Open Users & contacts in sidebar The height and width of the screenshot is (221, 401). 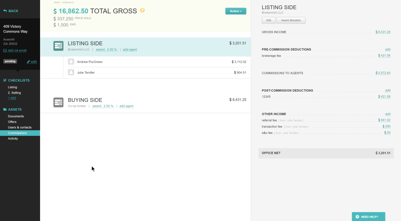pos(20,127)
